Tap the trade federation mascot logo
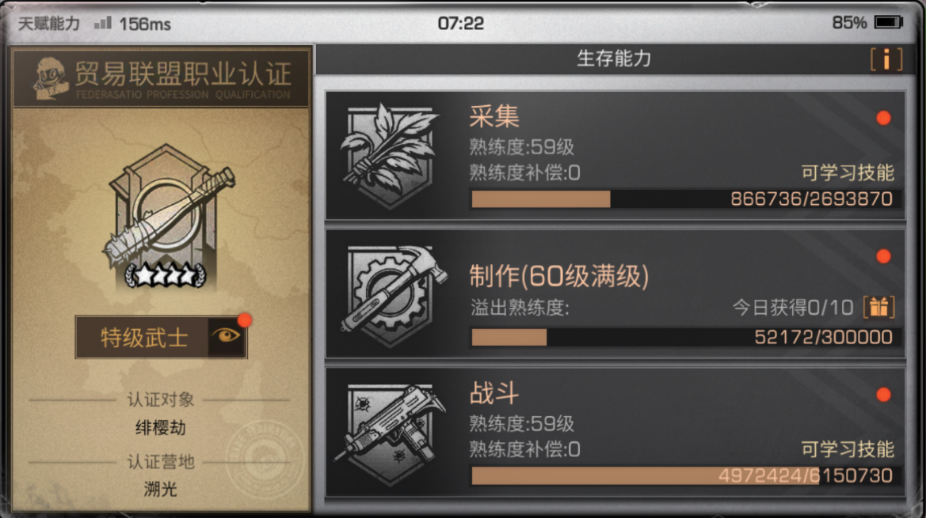The width and height of the screenshot is (926, 518). coord(50,78)
